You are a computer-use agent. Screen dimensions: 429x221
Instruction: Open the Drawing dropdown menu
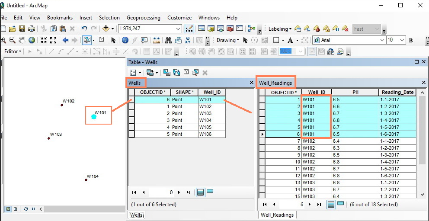[x=228, y=40]
